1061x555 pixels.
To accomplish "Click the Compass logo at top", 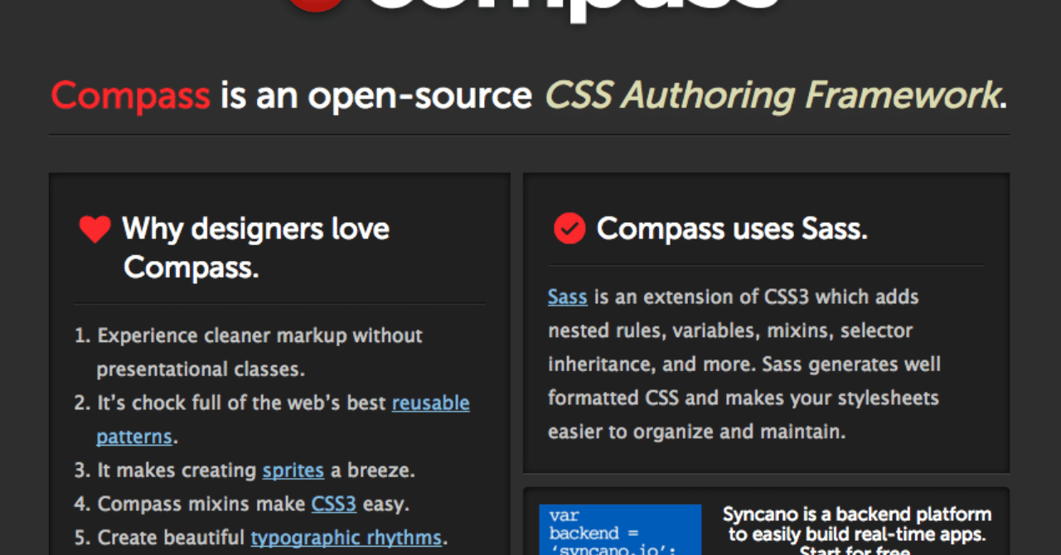I will tap(530, 10).
